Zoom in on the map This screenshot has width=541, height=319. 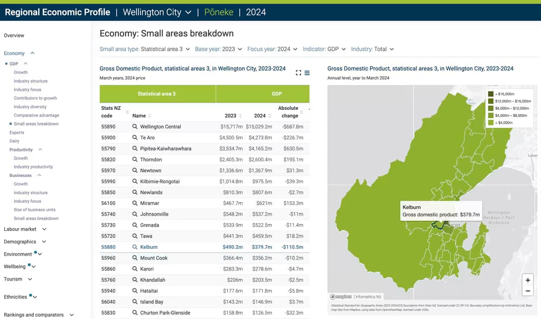coord(527,280)
